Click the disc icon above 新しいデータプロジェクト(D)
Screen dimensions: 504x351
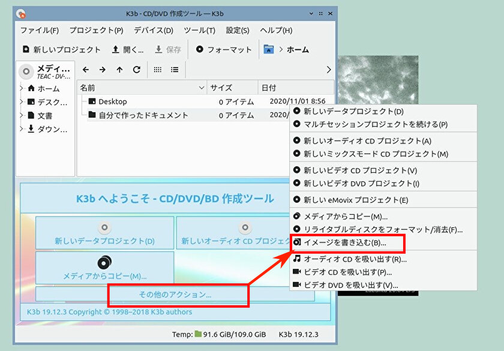coord(104,227)
